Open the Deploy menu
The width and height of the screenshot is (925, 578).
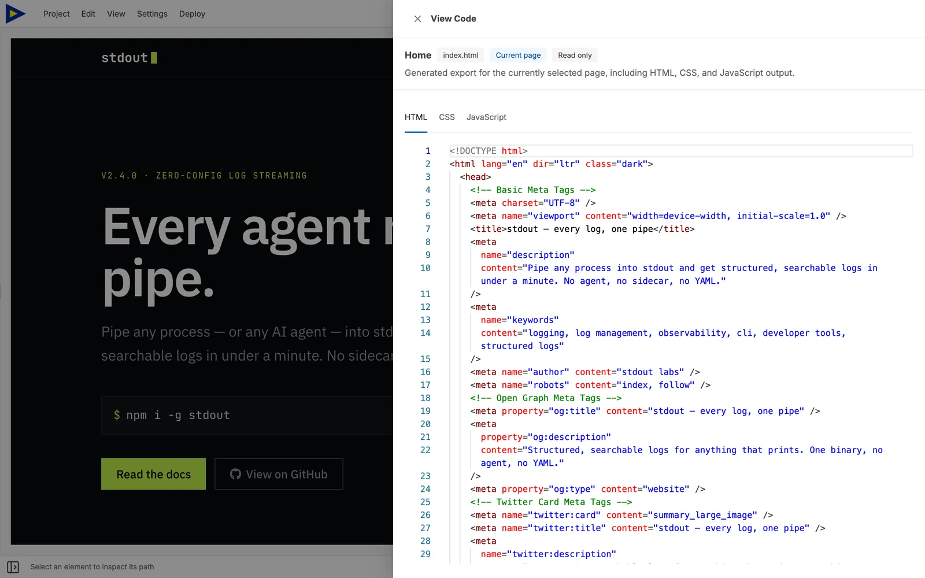click(x=192, y=14)
